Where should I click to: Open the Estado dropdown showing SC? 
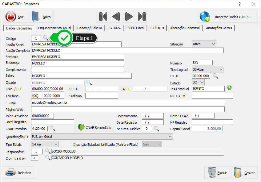202,82
